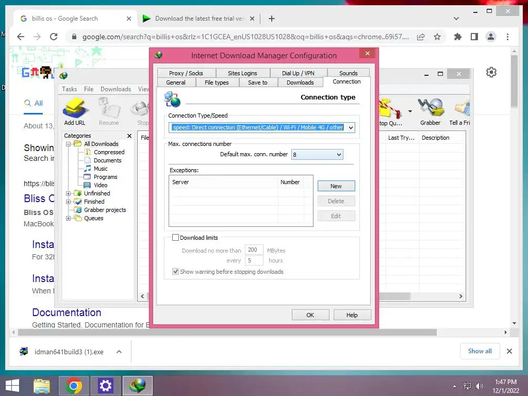528x396 pixels.
Task: Click the Delete exception button
Action: pos(336,201)
